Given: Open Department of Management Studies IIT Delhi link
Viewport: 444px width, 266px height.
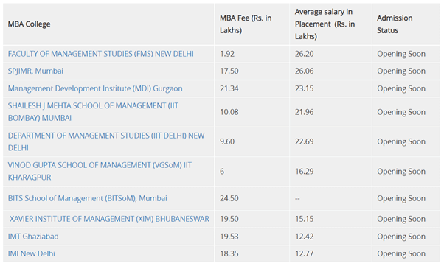Looking at the screenshot, I should click(106, 141).
